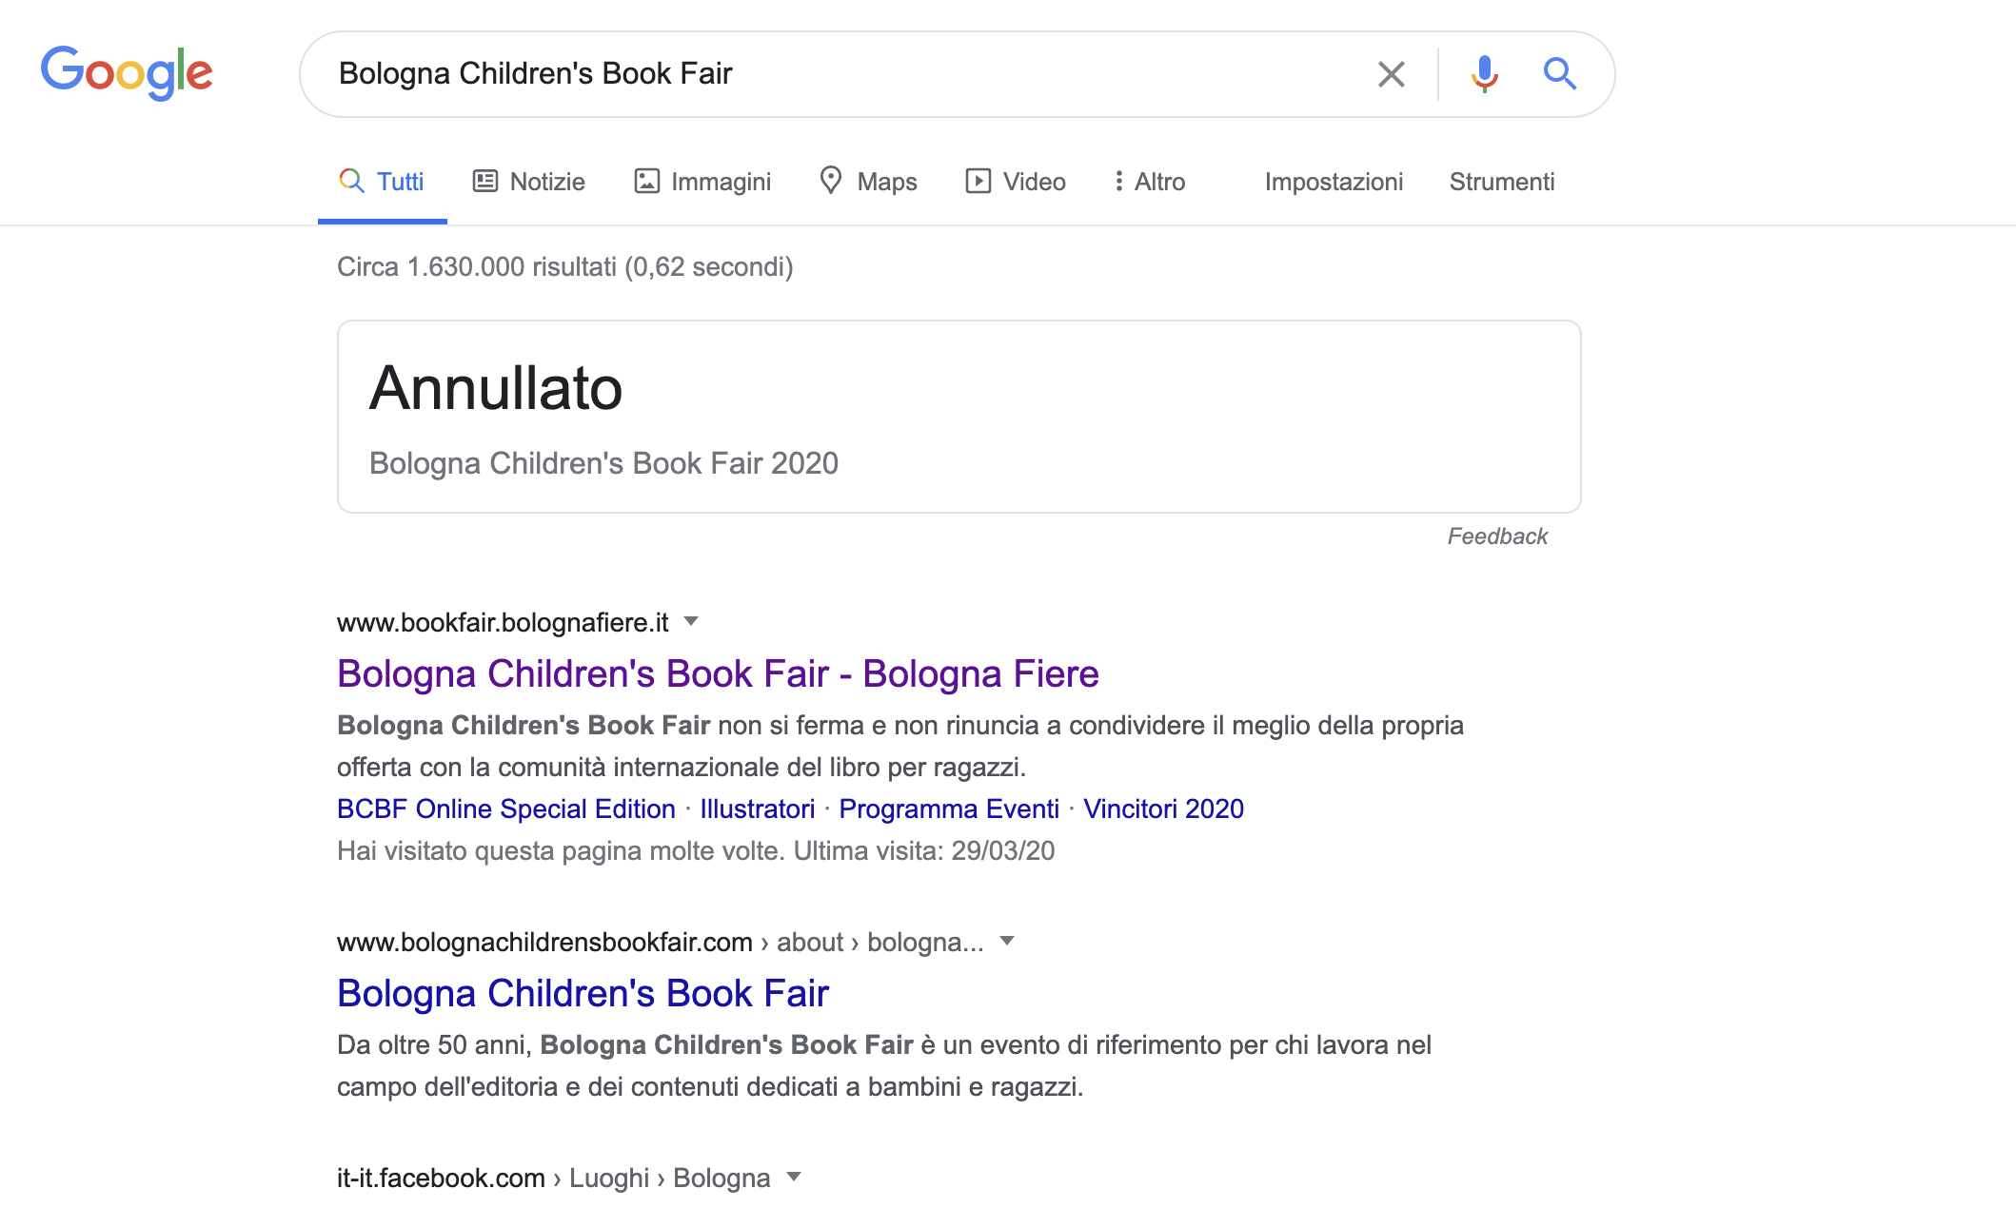Image resolution: width=2016 pixels, height=1208 pixels.
Task: Open the Vincitori 2020 sitelink
Action: coord(1163,809)
